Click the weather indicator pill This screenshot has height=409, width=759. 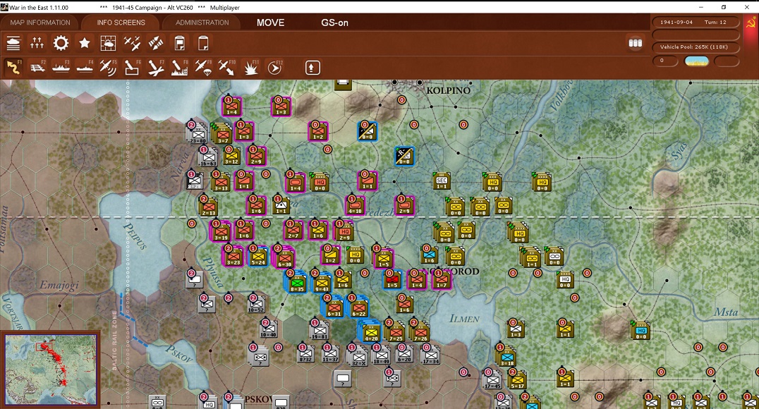(696, 61)
